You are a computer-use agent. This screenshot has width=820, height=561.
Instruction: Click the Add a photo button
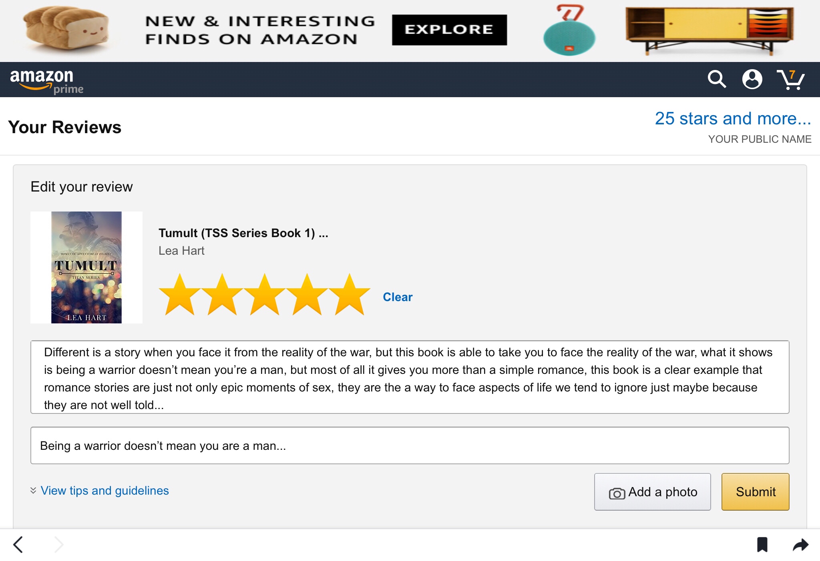click(x=652, y=492)
